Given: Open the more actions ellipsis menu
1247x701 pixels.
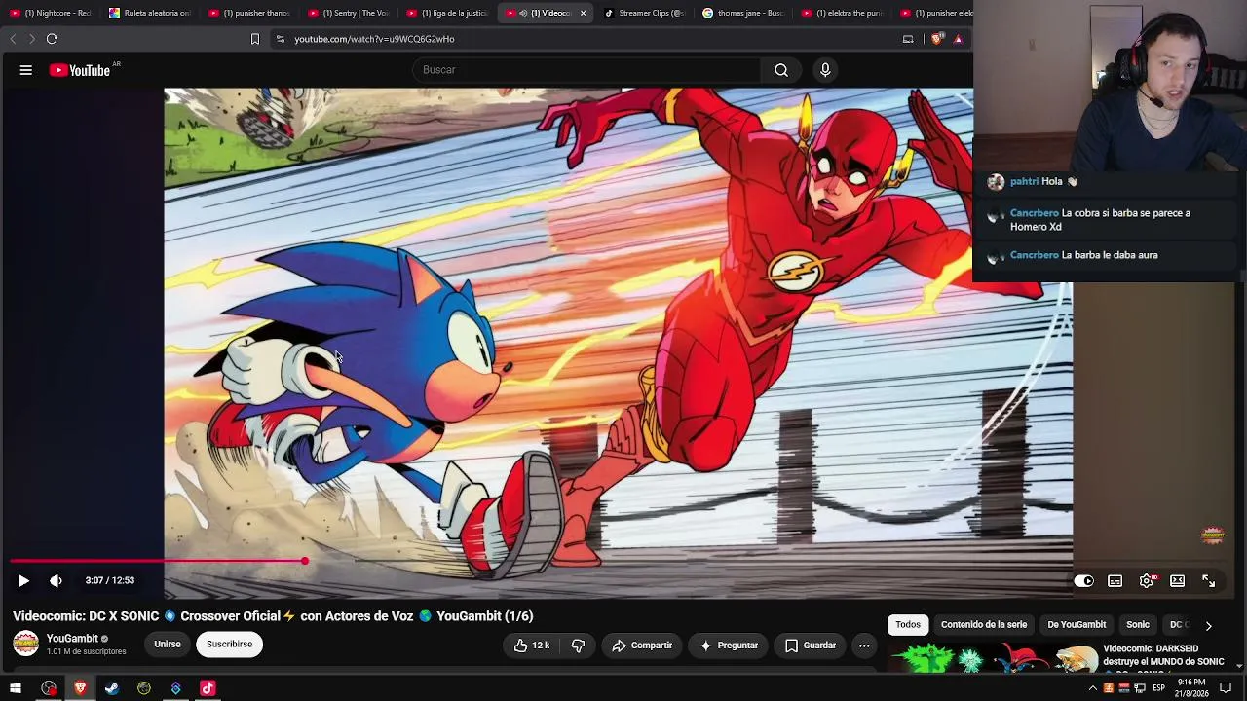Looking at the screenshot, I should pyautogui.click(x=864, y=646).
